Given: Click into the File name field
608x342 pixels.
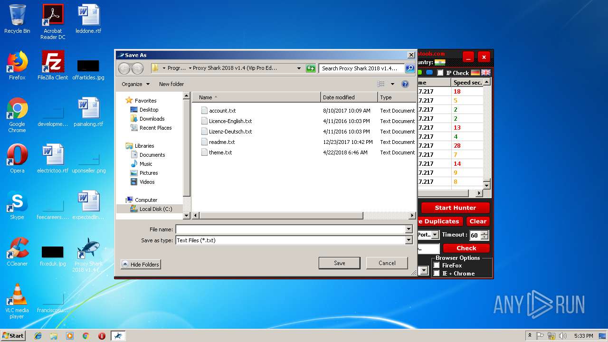Looking at the screenshot, I should [290, 229].
